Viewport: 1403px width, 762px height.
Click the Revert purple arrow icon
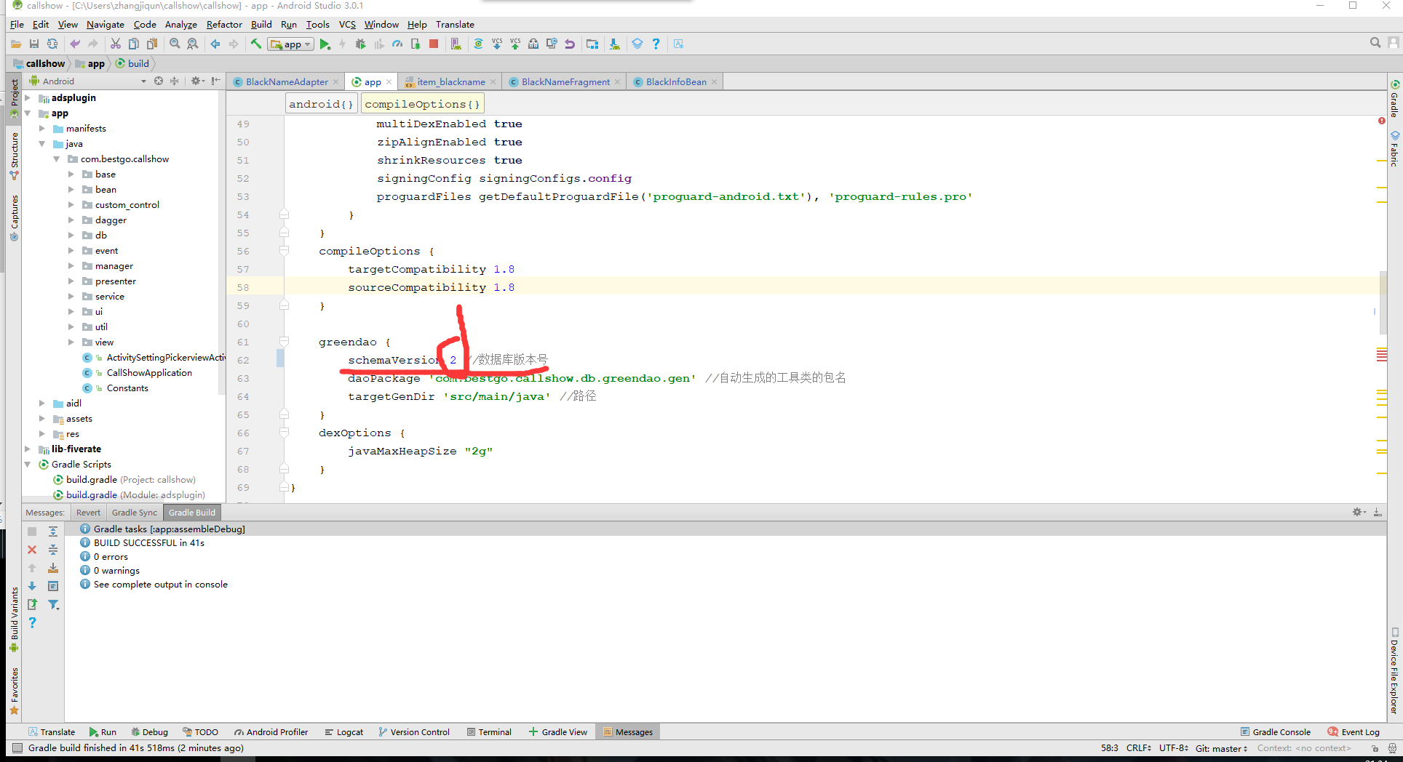pyautogui.click(x=570, y=44)
